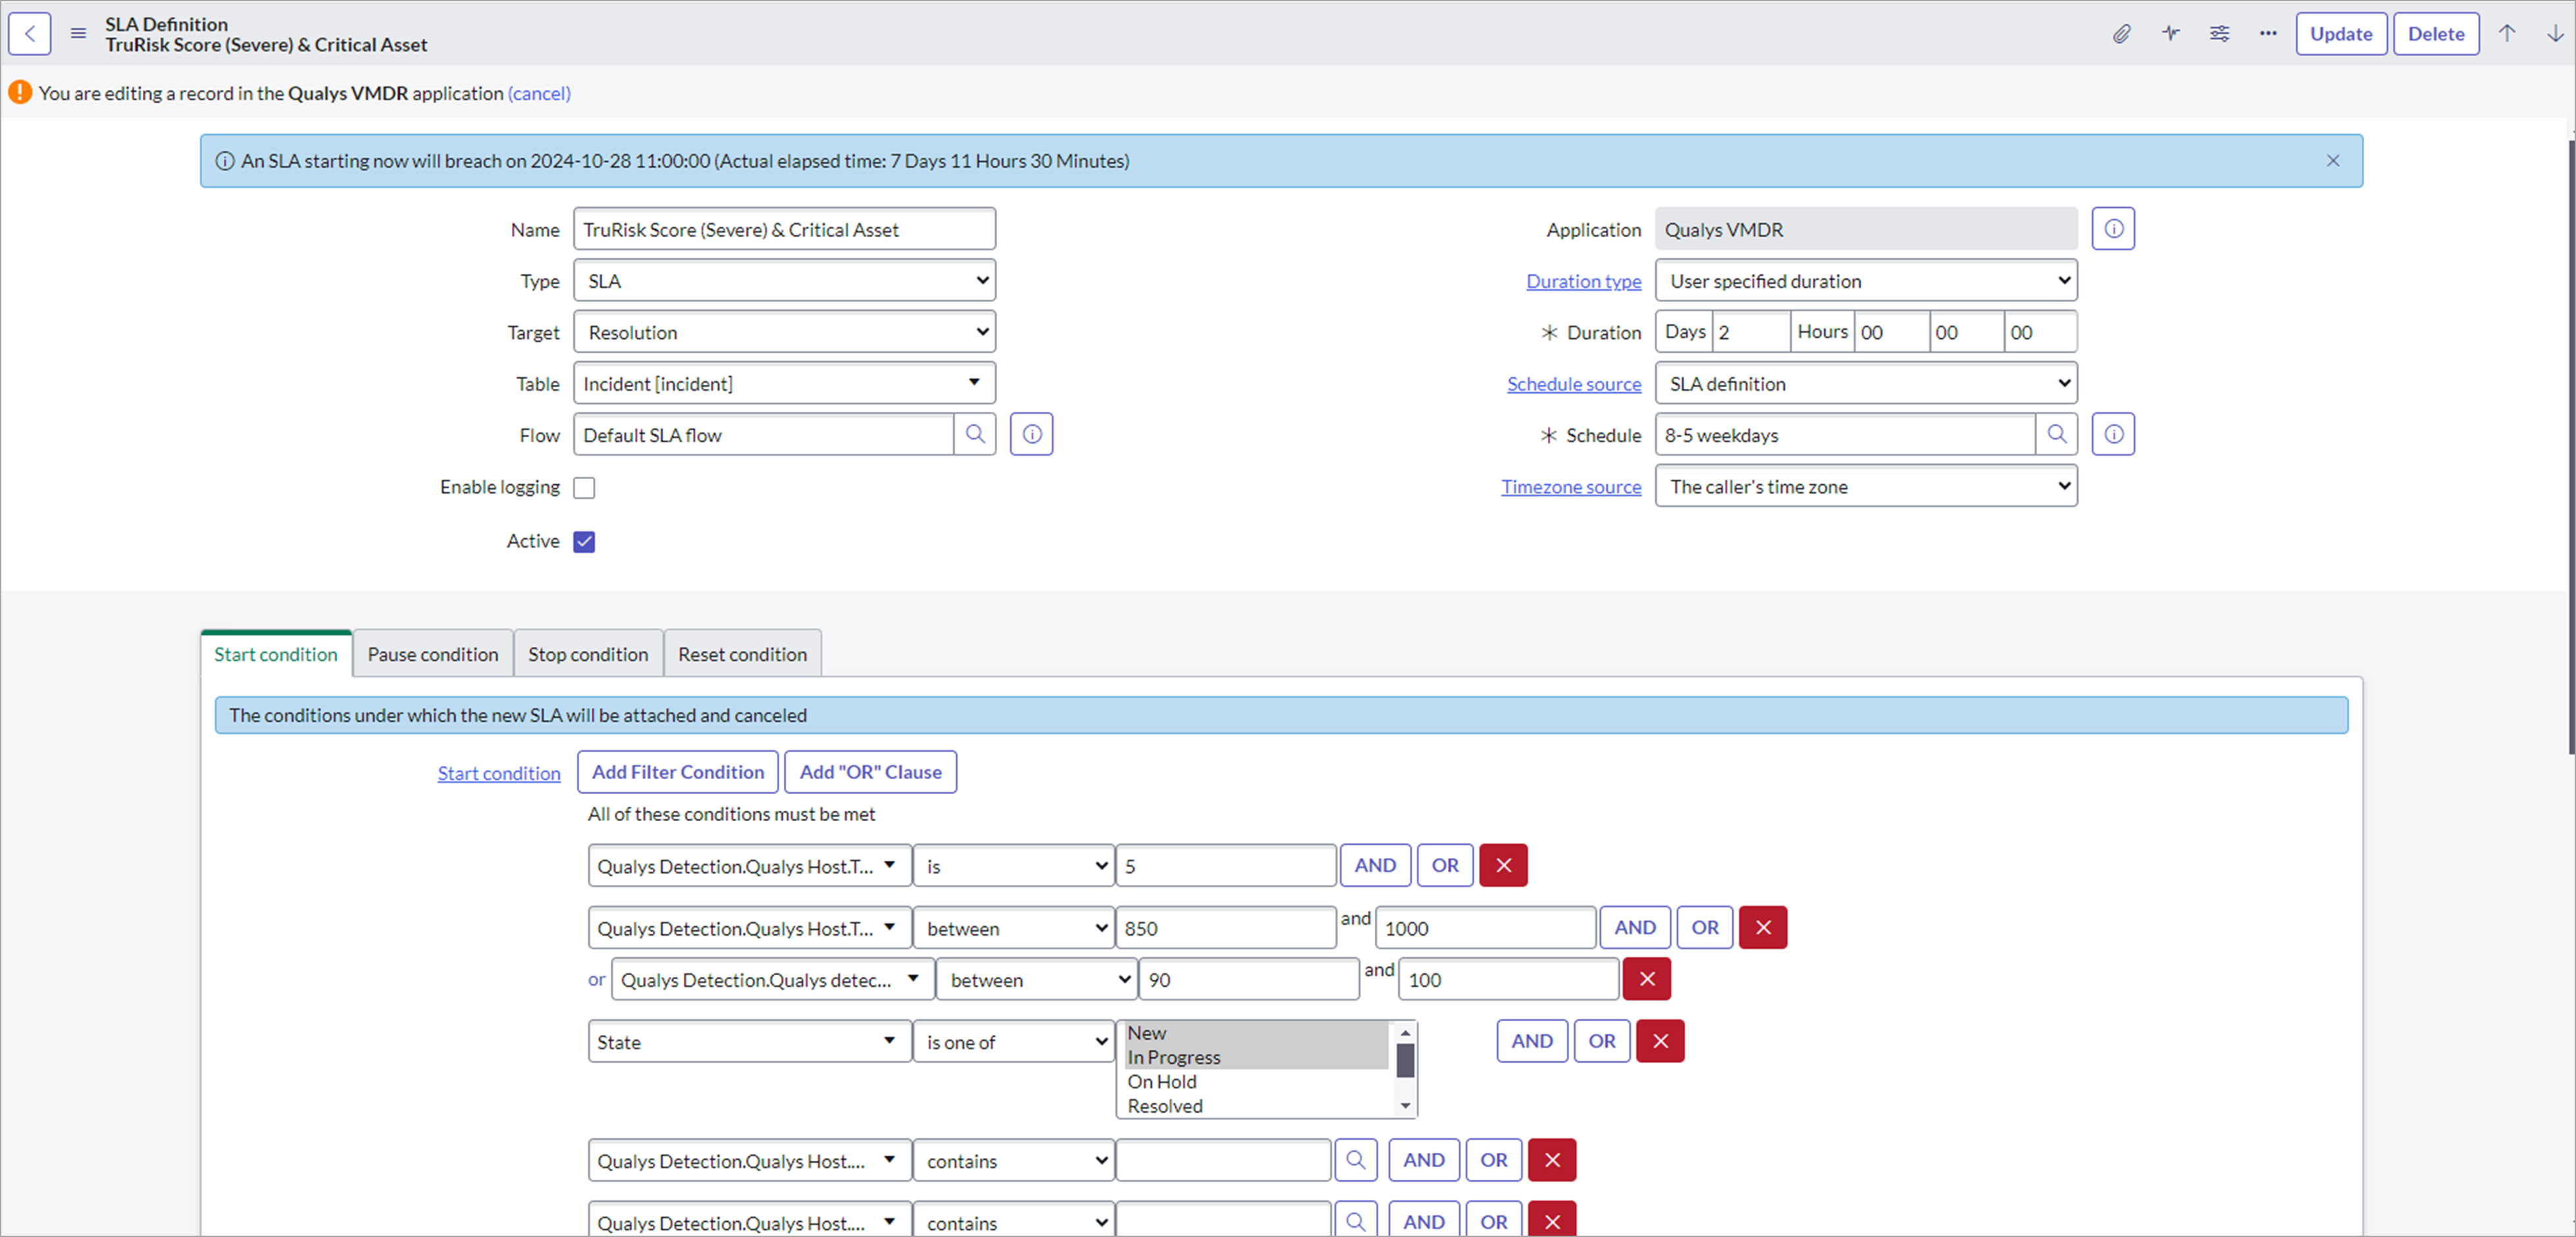Uncheck the Active checkbox

[x=585, y=542]
